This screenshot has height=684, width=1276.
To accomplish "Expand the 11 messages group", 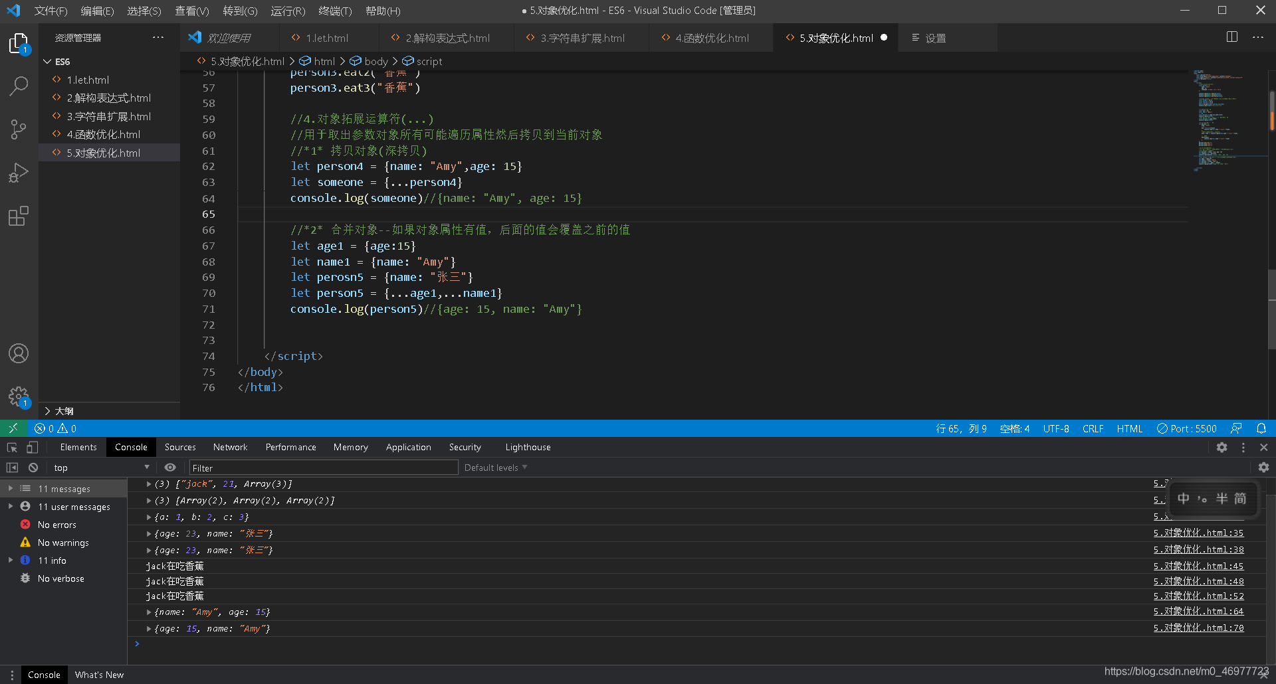I will point(10,488).
